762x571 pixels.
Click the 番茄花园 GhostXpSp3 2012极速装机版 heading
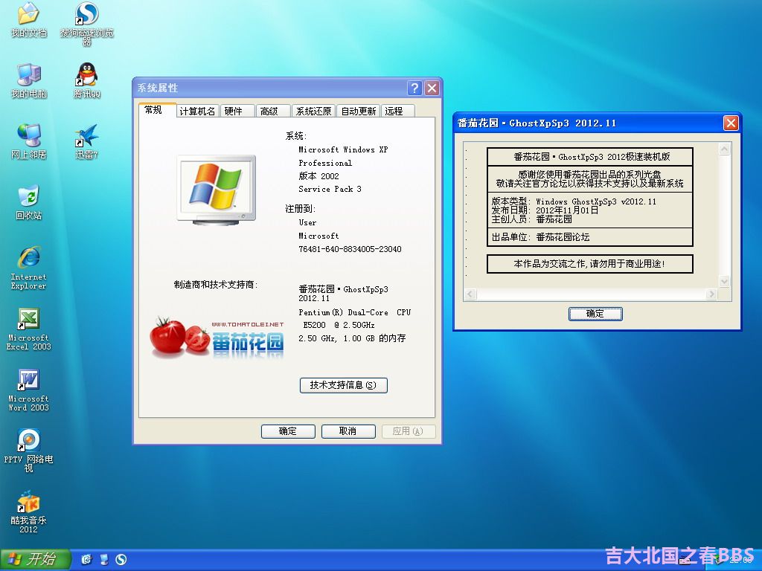(x=592, y=157)
